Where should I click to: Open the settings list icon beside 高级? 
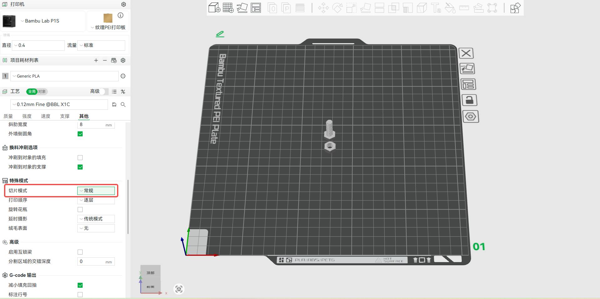click(114, 92)
